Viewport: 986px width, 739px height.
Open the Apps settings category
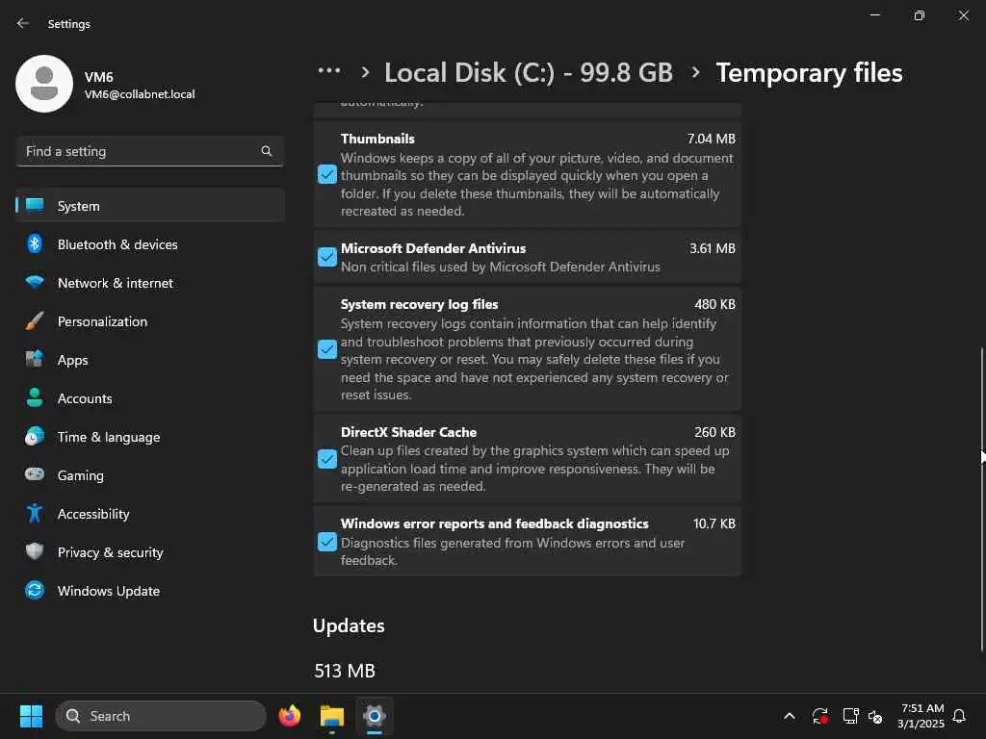(x=73, y=360)
